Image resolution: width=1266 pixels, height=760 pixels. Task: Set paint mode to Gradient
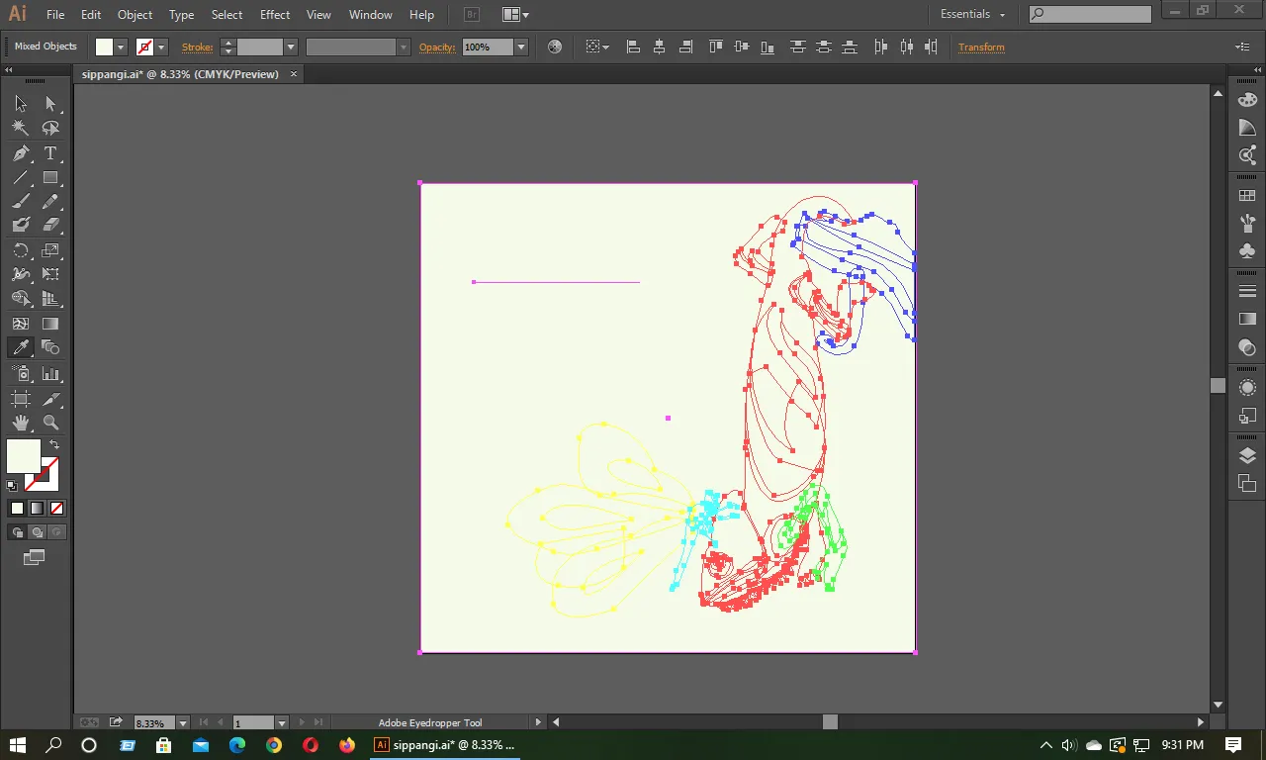[x=37, y=509]
